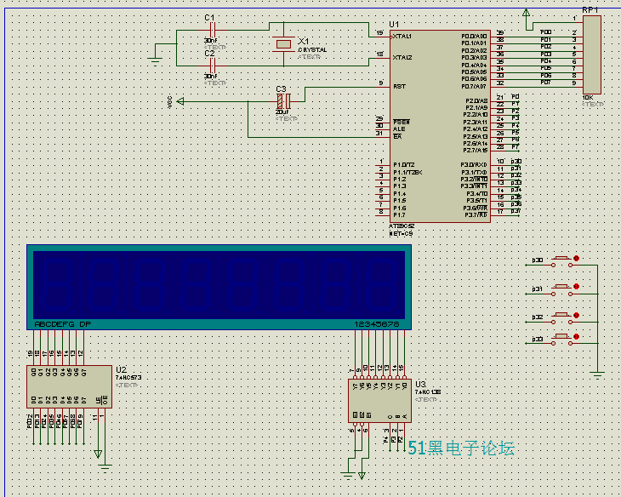Select capacitor C2 symbol

point(213,66)
